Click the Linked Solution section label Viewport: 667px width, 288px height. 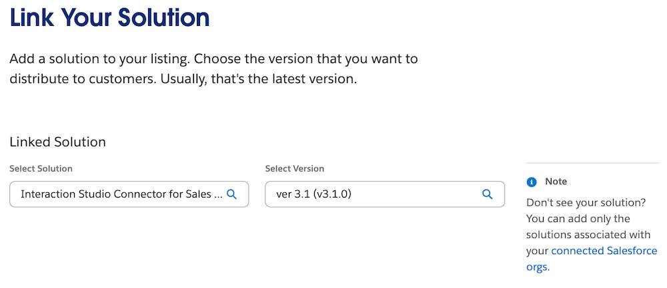(57, 142)
